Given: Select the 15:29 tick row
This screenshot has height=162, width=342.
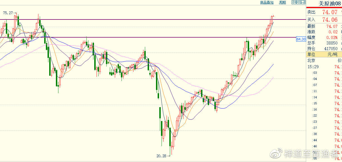Looking at the screenshot, I should tap(324, 67).
